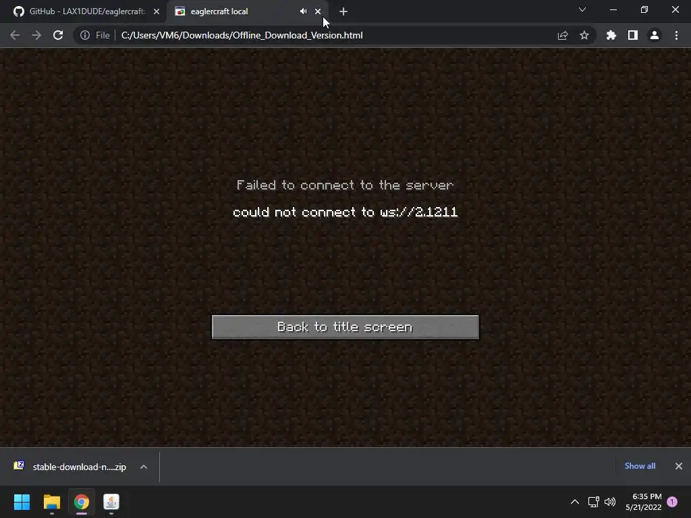Open a new browser tab
Image resolution: width=691 pixels, height=518 pixels.
(x=343, y=11)
